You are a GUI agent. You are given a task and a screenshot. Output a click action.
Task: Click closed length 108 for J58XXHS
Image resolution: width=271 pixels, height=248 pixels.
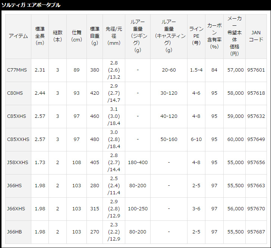[x=76, y=162]
